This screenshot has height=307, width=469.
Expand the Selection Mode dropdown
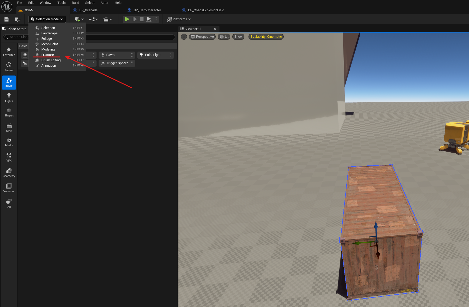(x=47, y=19)
